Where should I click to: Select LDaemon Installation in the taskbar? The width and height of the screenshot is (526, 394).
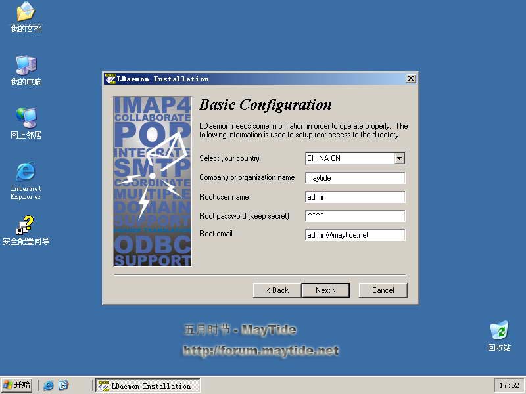(x=147, y=386)
